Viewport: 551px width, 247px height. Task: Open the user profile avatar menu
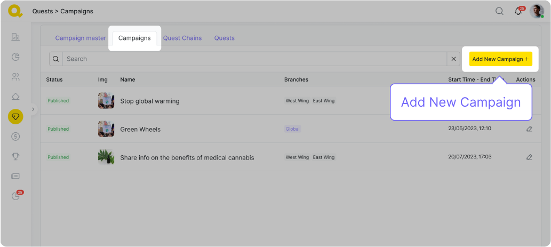537,11
